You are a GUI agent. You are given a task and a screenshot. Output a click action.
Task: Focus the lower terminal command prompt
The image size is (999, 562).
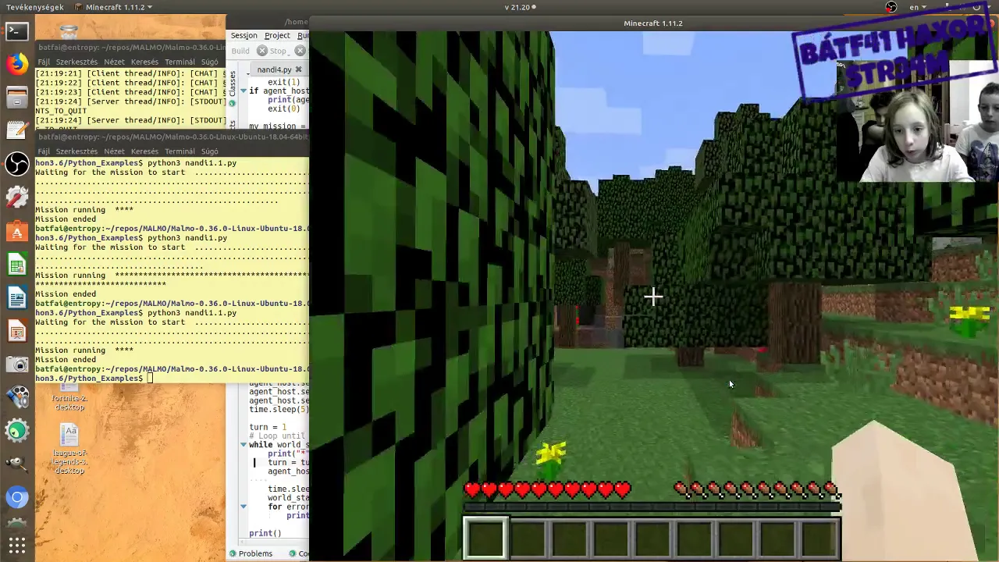pyautogui.click(x=149, y=379)
